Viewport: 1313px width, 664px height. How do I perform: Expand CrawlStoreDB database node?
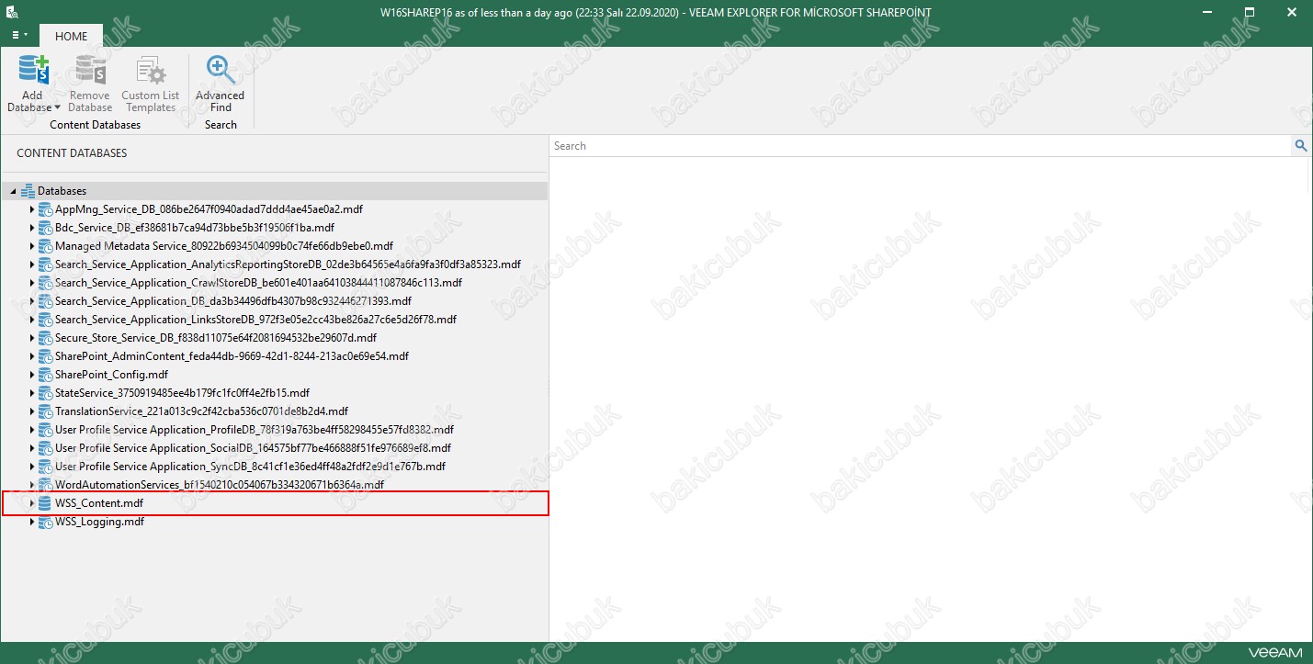click(32, 283)
